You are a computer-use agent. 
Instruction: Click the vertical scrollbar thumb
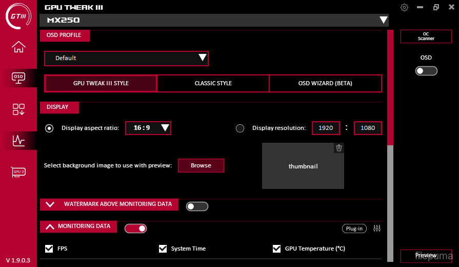390,87
